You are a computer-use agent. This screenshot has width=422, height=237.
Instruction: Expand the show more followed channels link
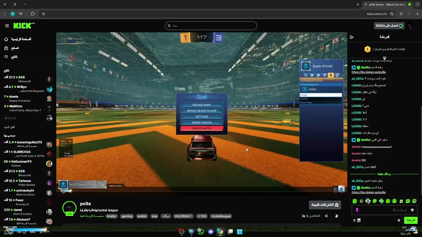(x=9, y=127)
